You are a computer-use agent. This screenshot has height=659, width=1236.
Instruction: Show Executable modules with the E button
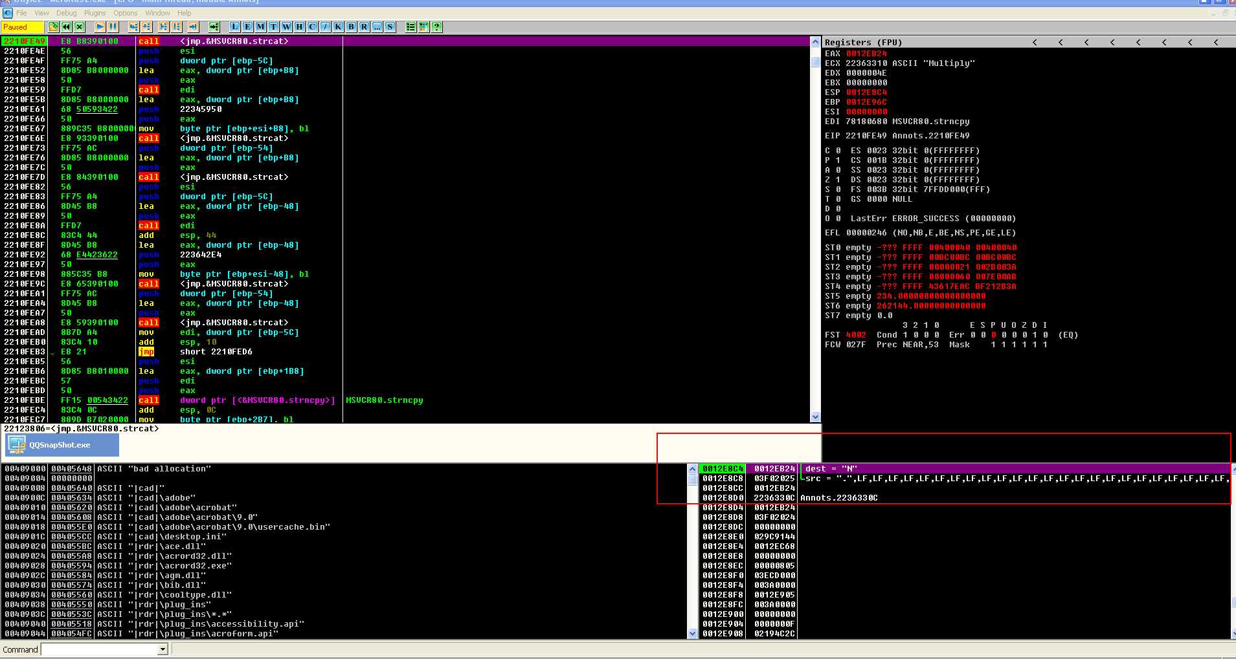tap(247, 27)
